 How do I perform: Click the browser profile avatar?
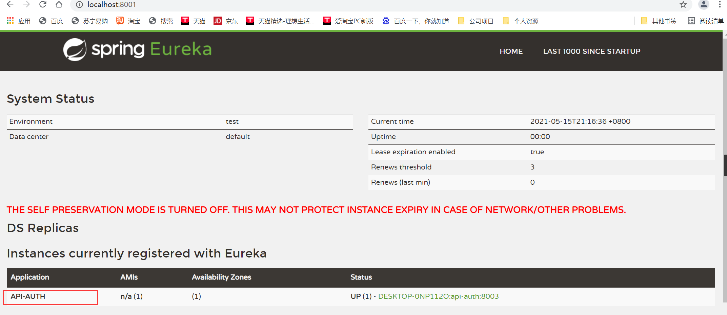coord(703,5)
